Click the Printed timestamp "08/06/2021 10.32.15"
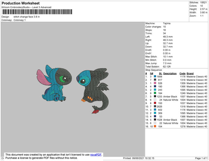Image resolution: width=209 pixels, height=161 pixels. tap(143, 158)
